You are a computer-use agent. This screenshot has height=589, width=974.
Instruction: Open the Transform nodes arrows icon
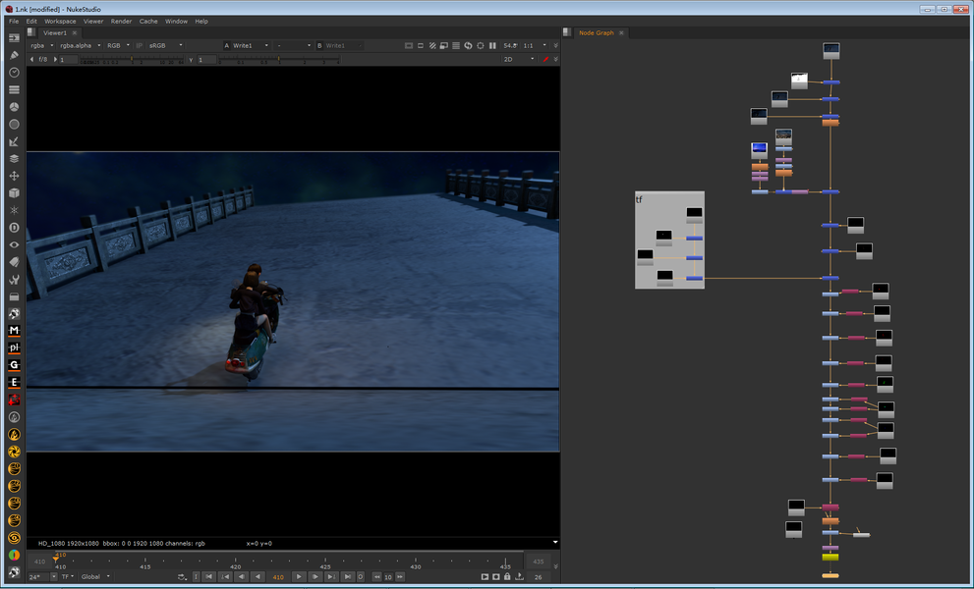(14, 176)
